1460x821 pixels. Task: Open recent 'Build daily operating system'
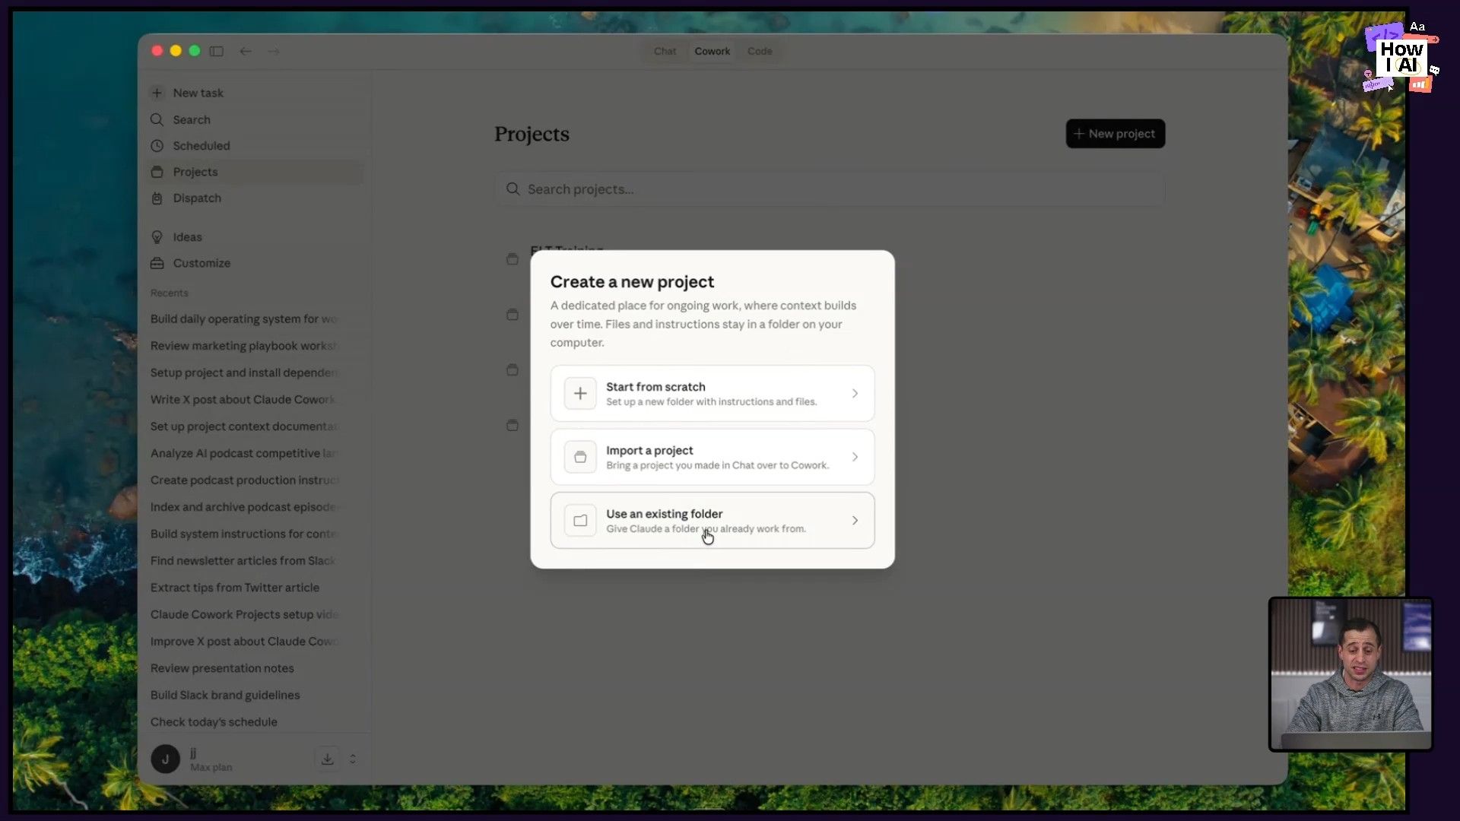[245, 319]
